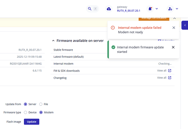Expand the user menu dropdown arrow
This screenshot has width=188, height=129.
(x=177, y=9)
